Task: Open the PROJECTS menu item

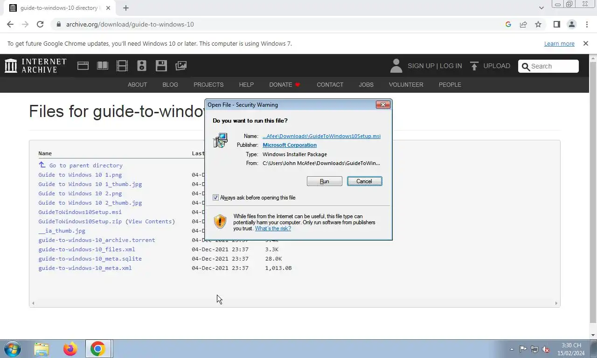Action: 208,84
